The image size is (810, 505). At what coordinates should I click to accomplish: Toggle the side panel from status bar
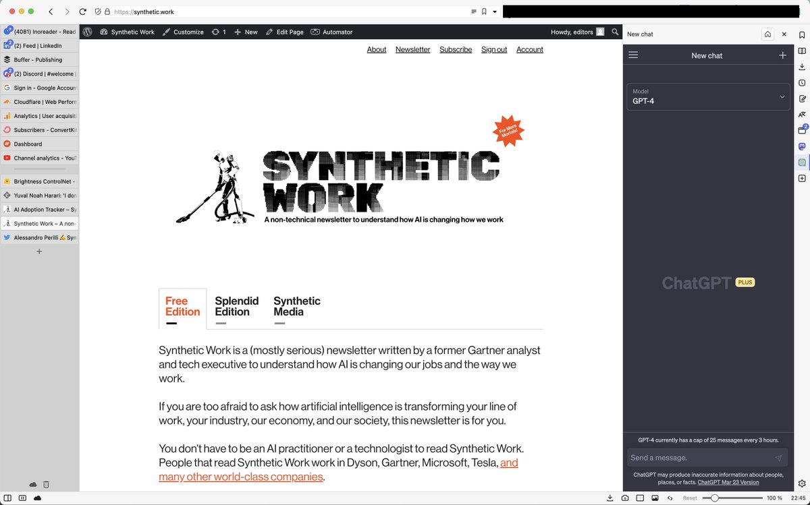[7, 498]
